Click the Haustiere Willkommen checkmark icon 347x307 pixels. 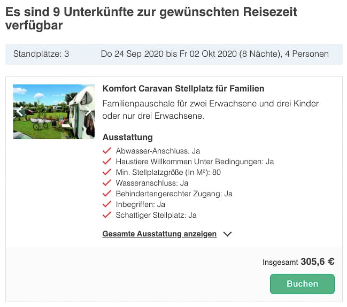(x=107, y=162)
